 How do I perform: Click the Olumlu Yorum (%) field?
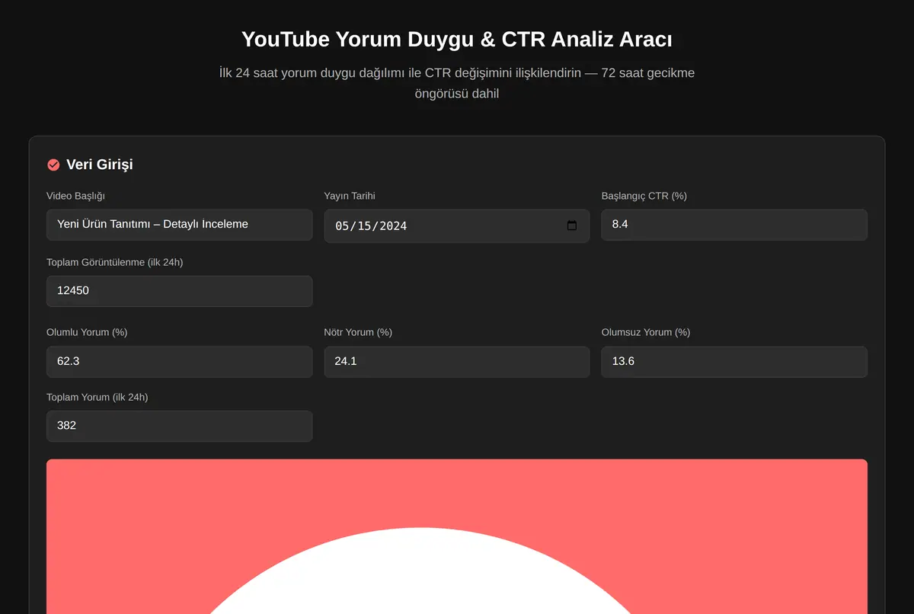179,362
